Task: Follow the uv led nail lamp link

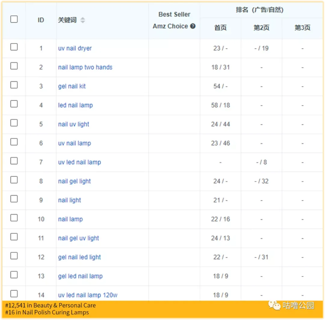Action: pos(79,162)
